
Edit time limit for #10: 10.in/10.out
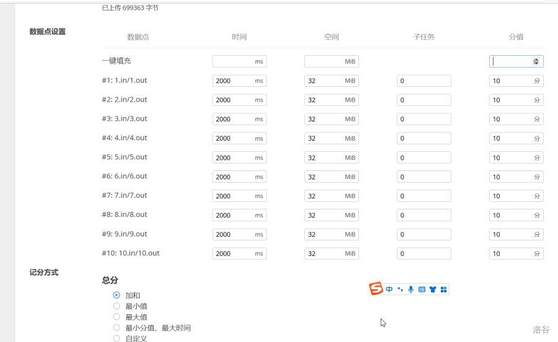point(239,253)
